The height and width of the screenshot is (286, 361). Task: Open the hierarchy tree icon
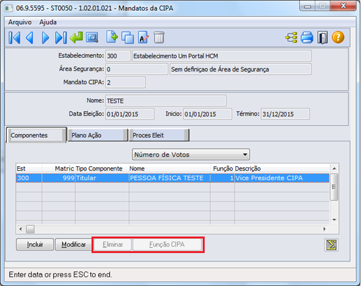[292, 37]
